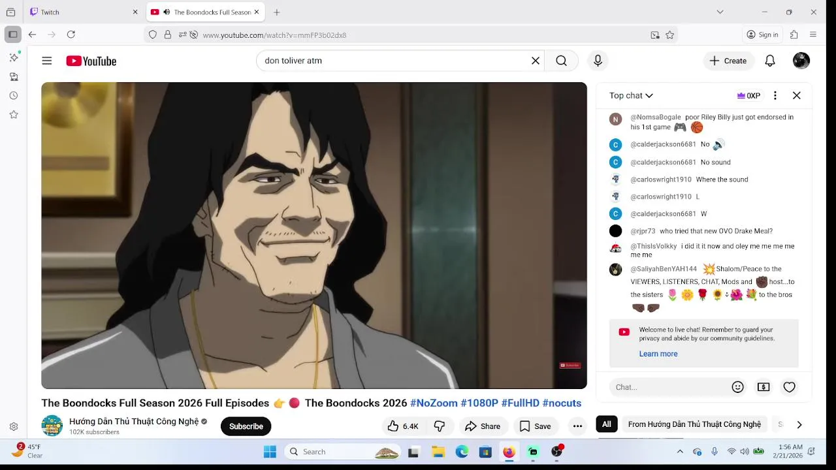Open Hướng Dẫn Thủ Thuật Công Nghệ channel name
Screen dimensions: 836x470
(134, 422)
